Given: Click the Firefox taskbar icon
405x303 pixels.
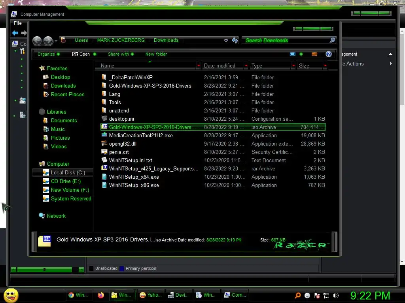Looking at the screenshot, I should click(x=101, y=295).
